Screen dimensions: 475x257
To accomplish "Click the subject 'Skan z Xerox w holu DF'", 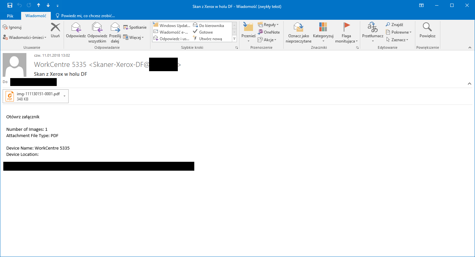I will point(60,74).
